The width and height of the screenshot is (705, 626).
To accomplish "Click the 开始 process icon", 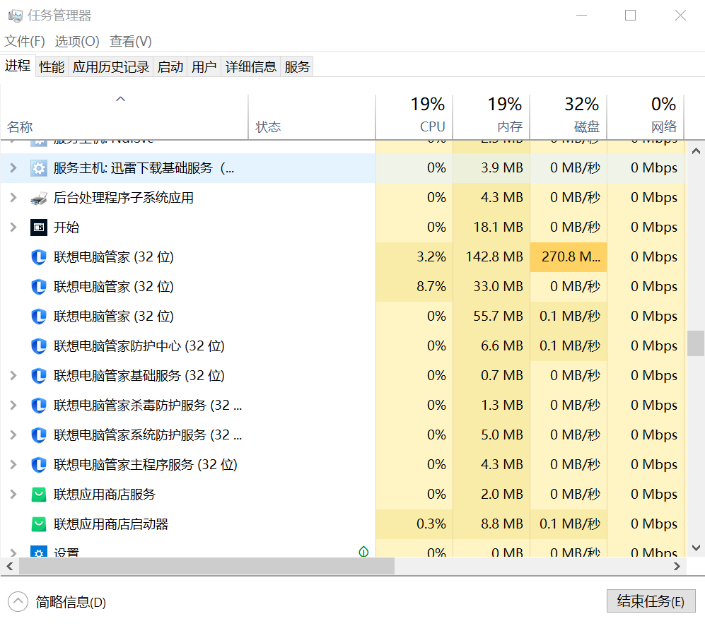I will click(x=39, y=228).
